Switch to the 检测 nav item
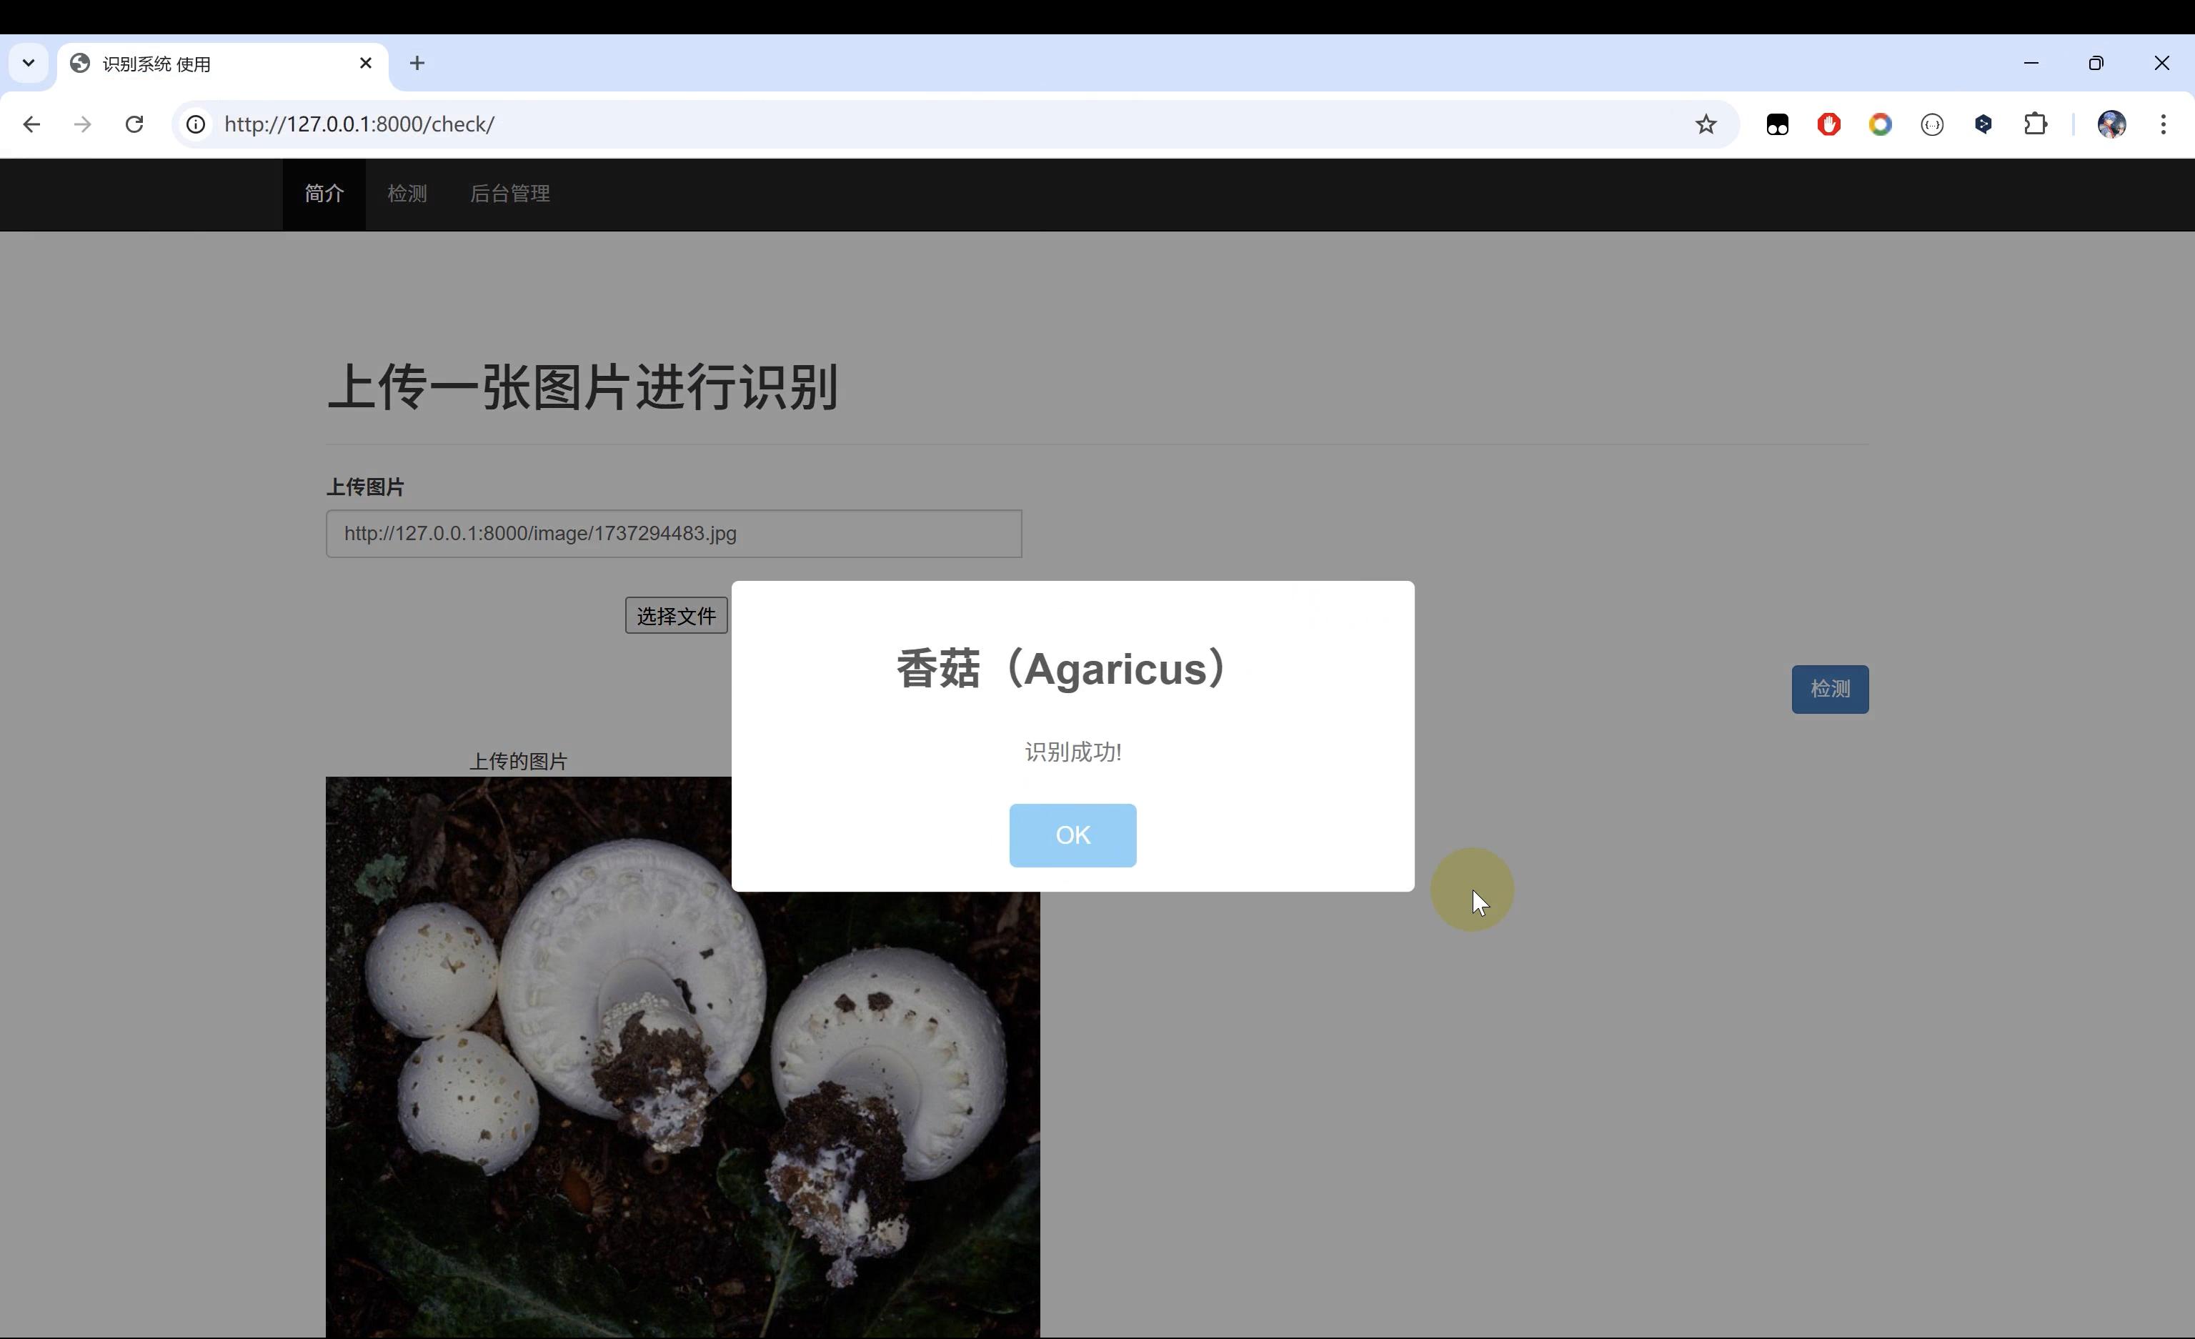 [407, 194]
